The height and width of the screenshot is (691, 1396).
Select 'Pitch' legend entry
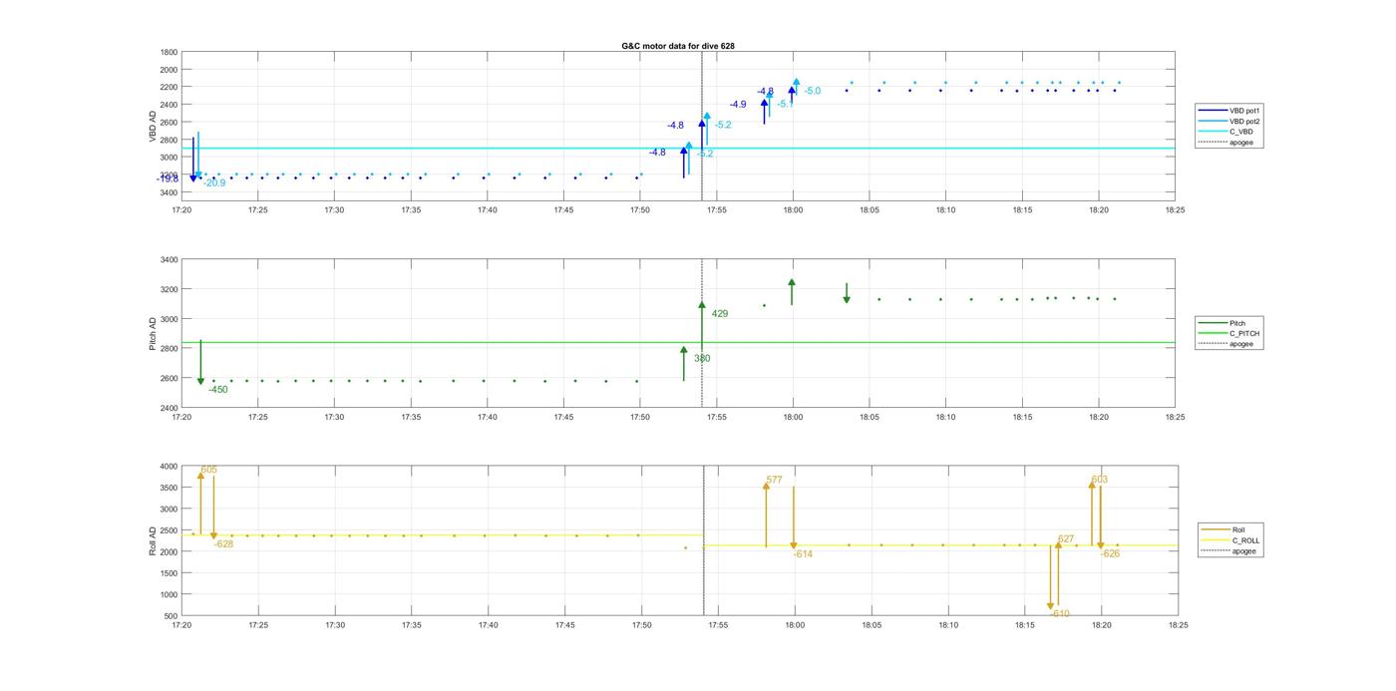[1228, 323]
